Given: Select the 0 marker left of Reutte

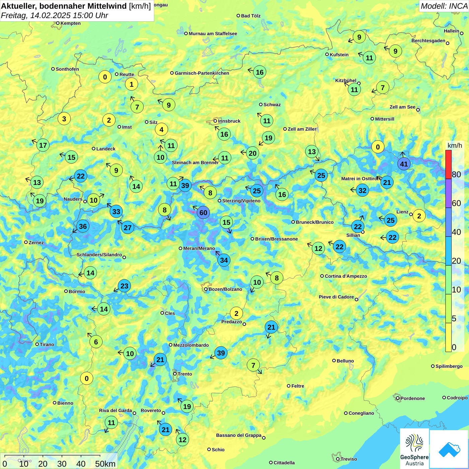Looking at the screenshot, I should point(105,77).
